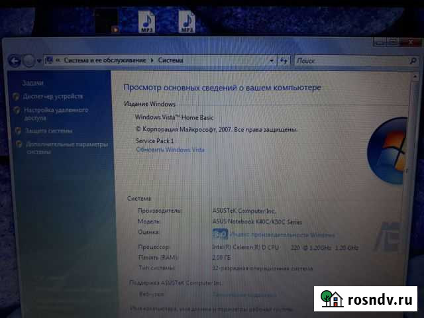This screenshot has width=424, height=318.
Task: Select the second MP3 file on desktop
Action: 187,22
